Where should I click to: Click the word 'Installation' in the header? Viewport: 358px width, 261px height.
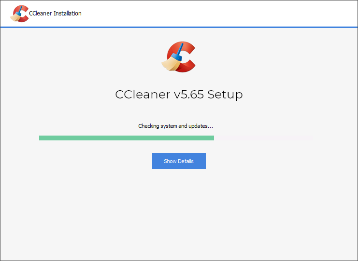click(x=68, y=14)
